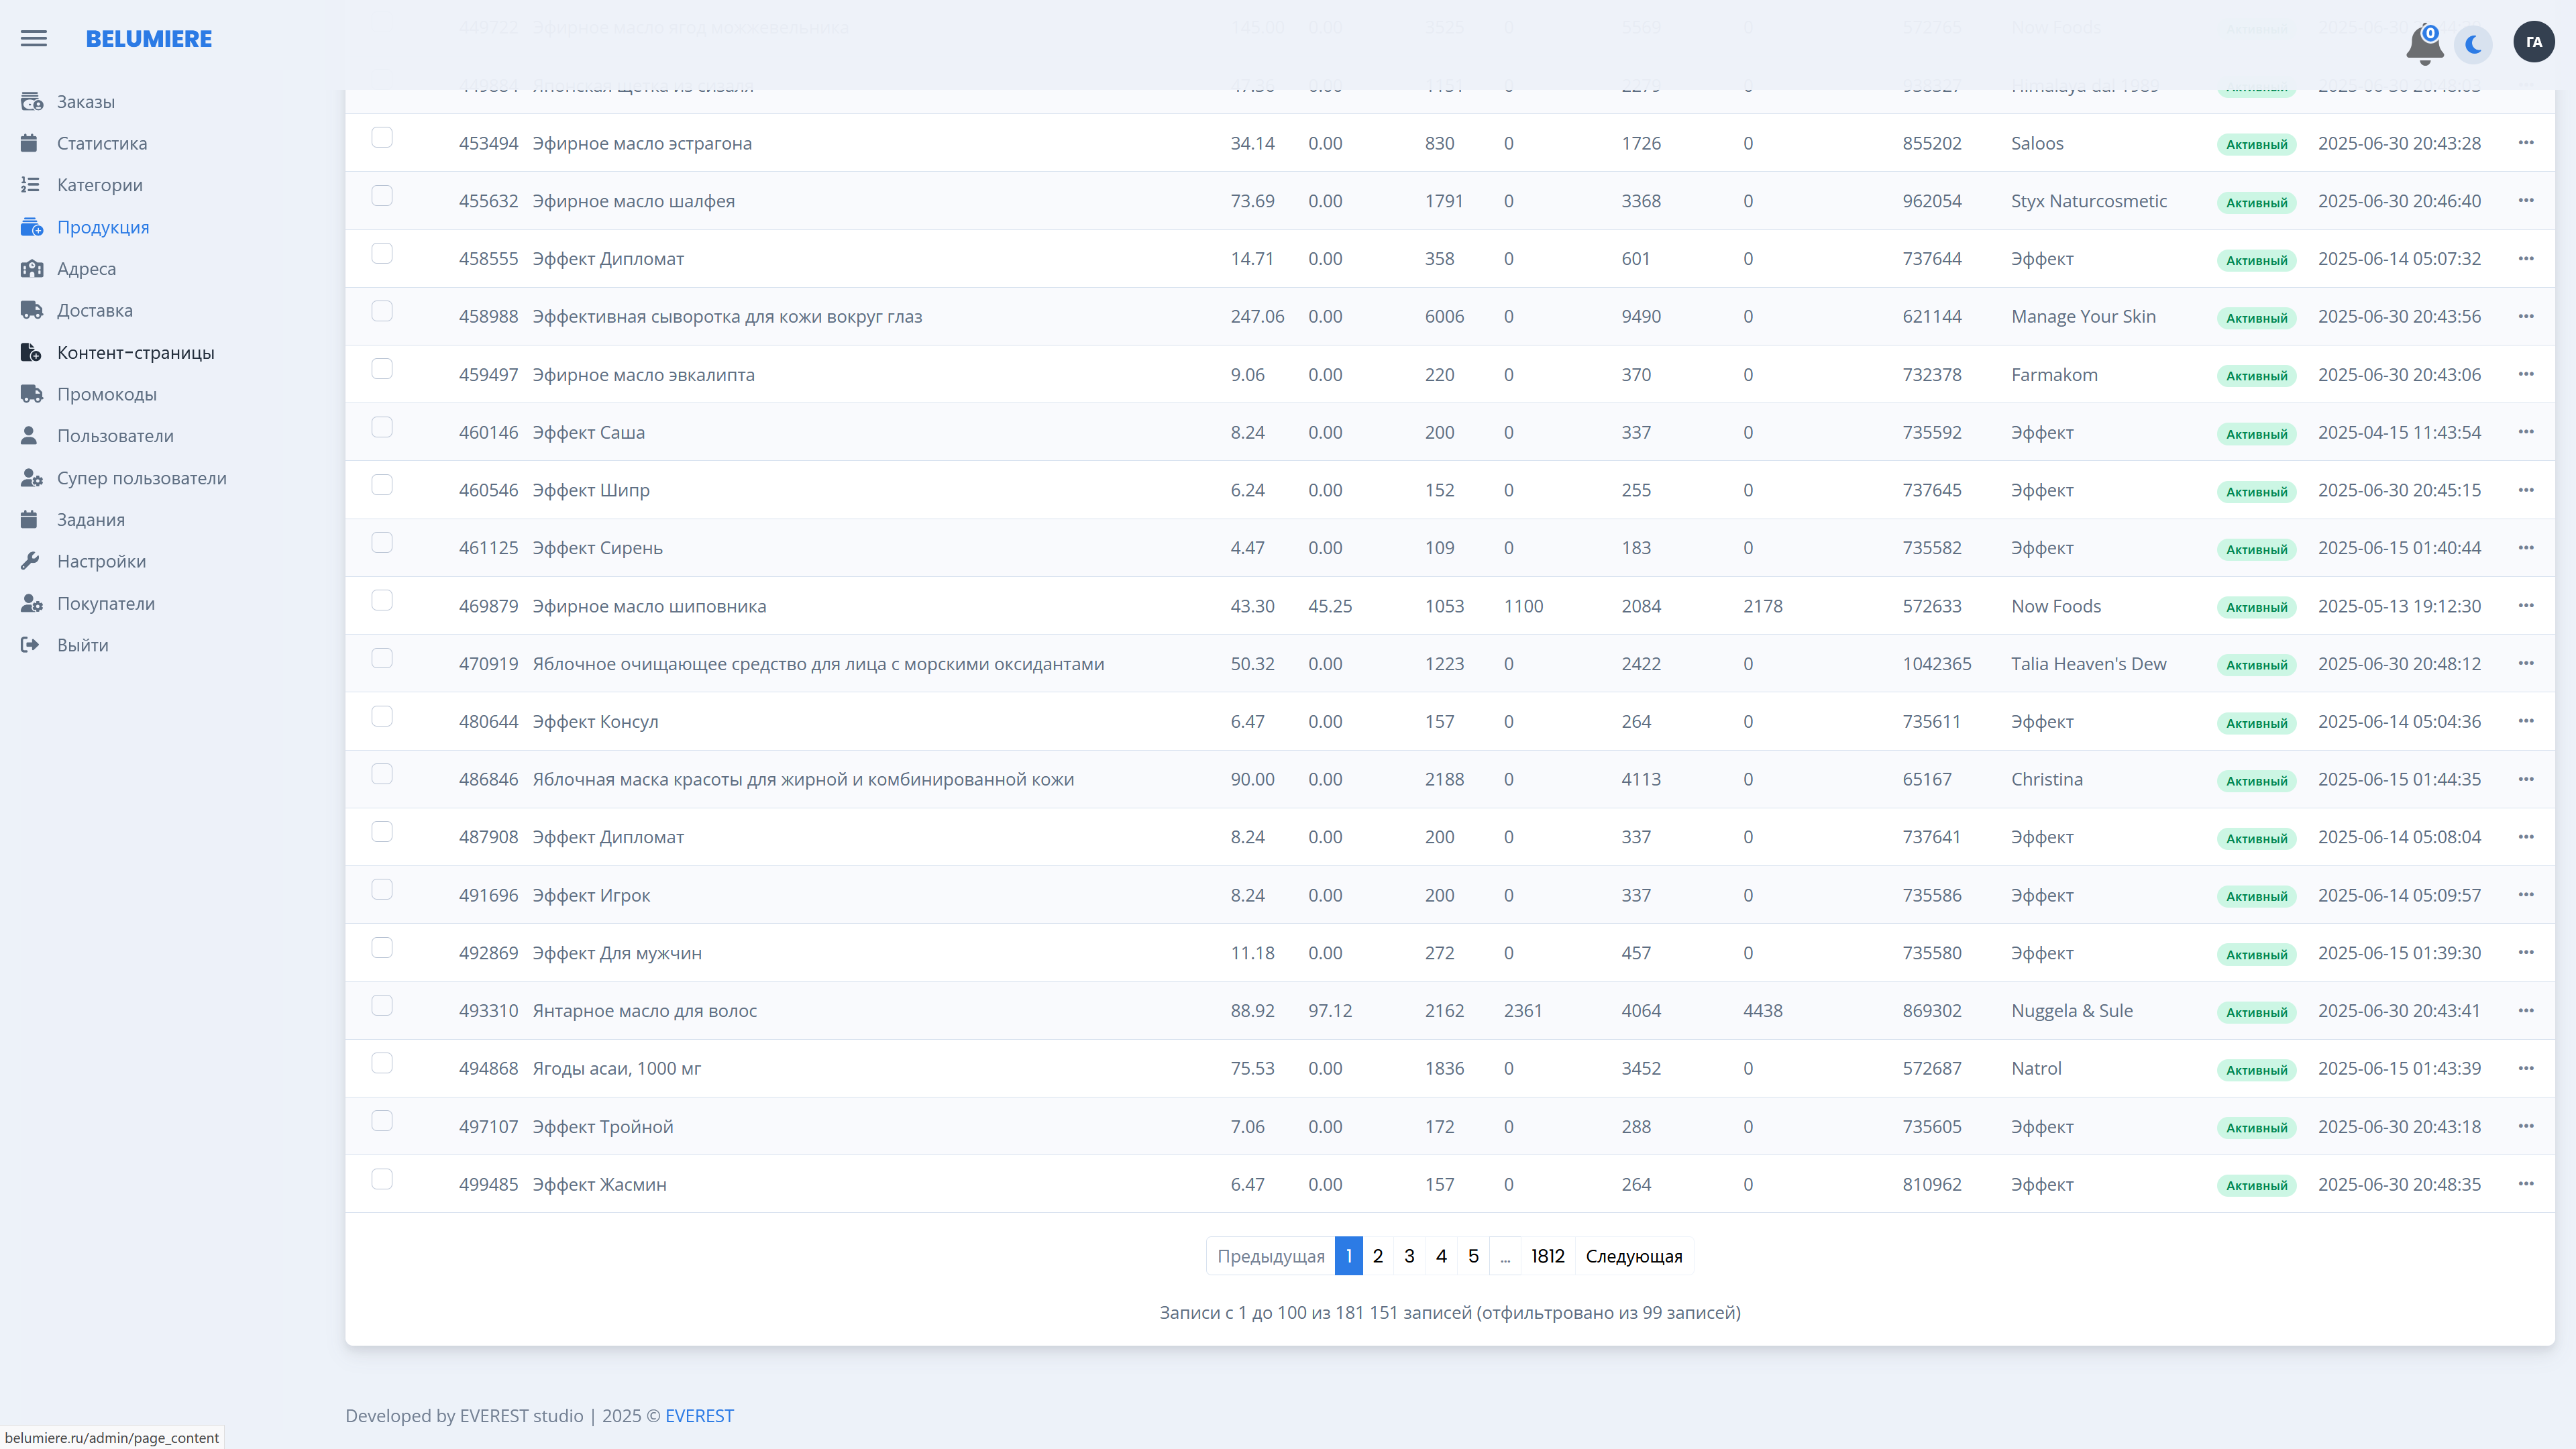2576x1449 pixels.
Task: Click the Заказы sidebar icon
Action: pyautogui.click(x=31, y=102)
